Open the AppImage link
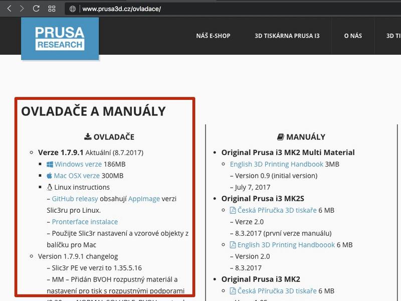The height and width of the screenshot is (301, 401). point(144,199)
